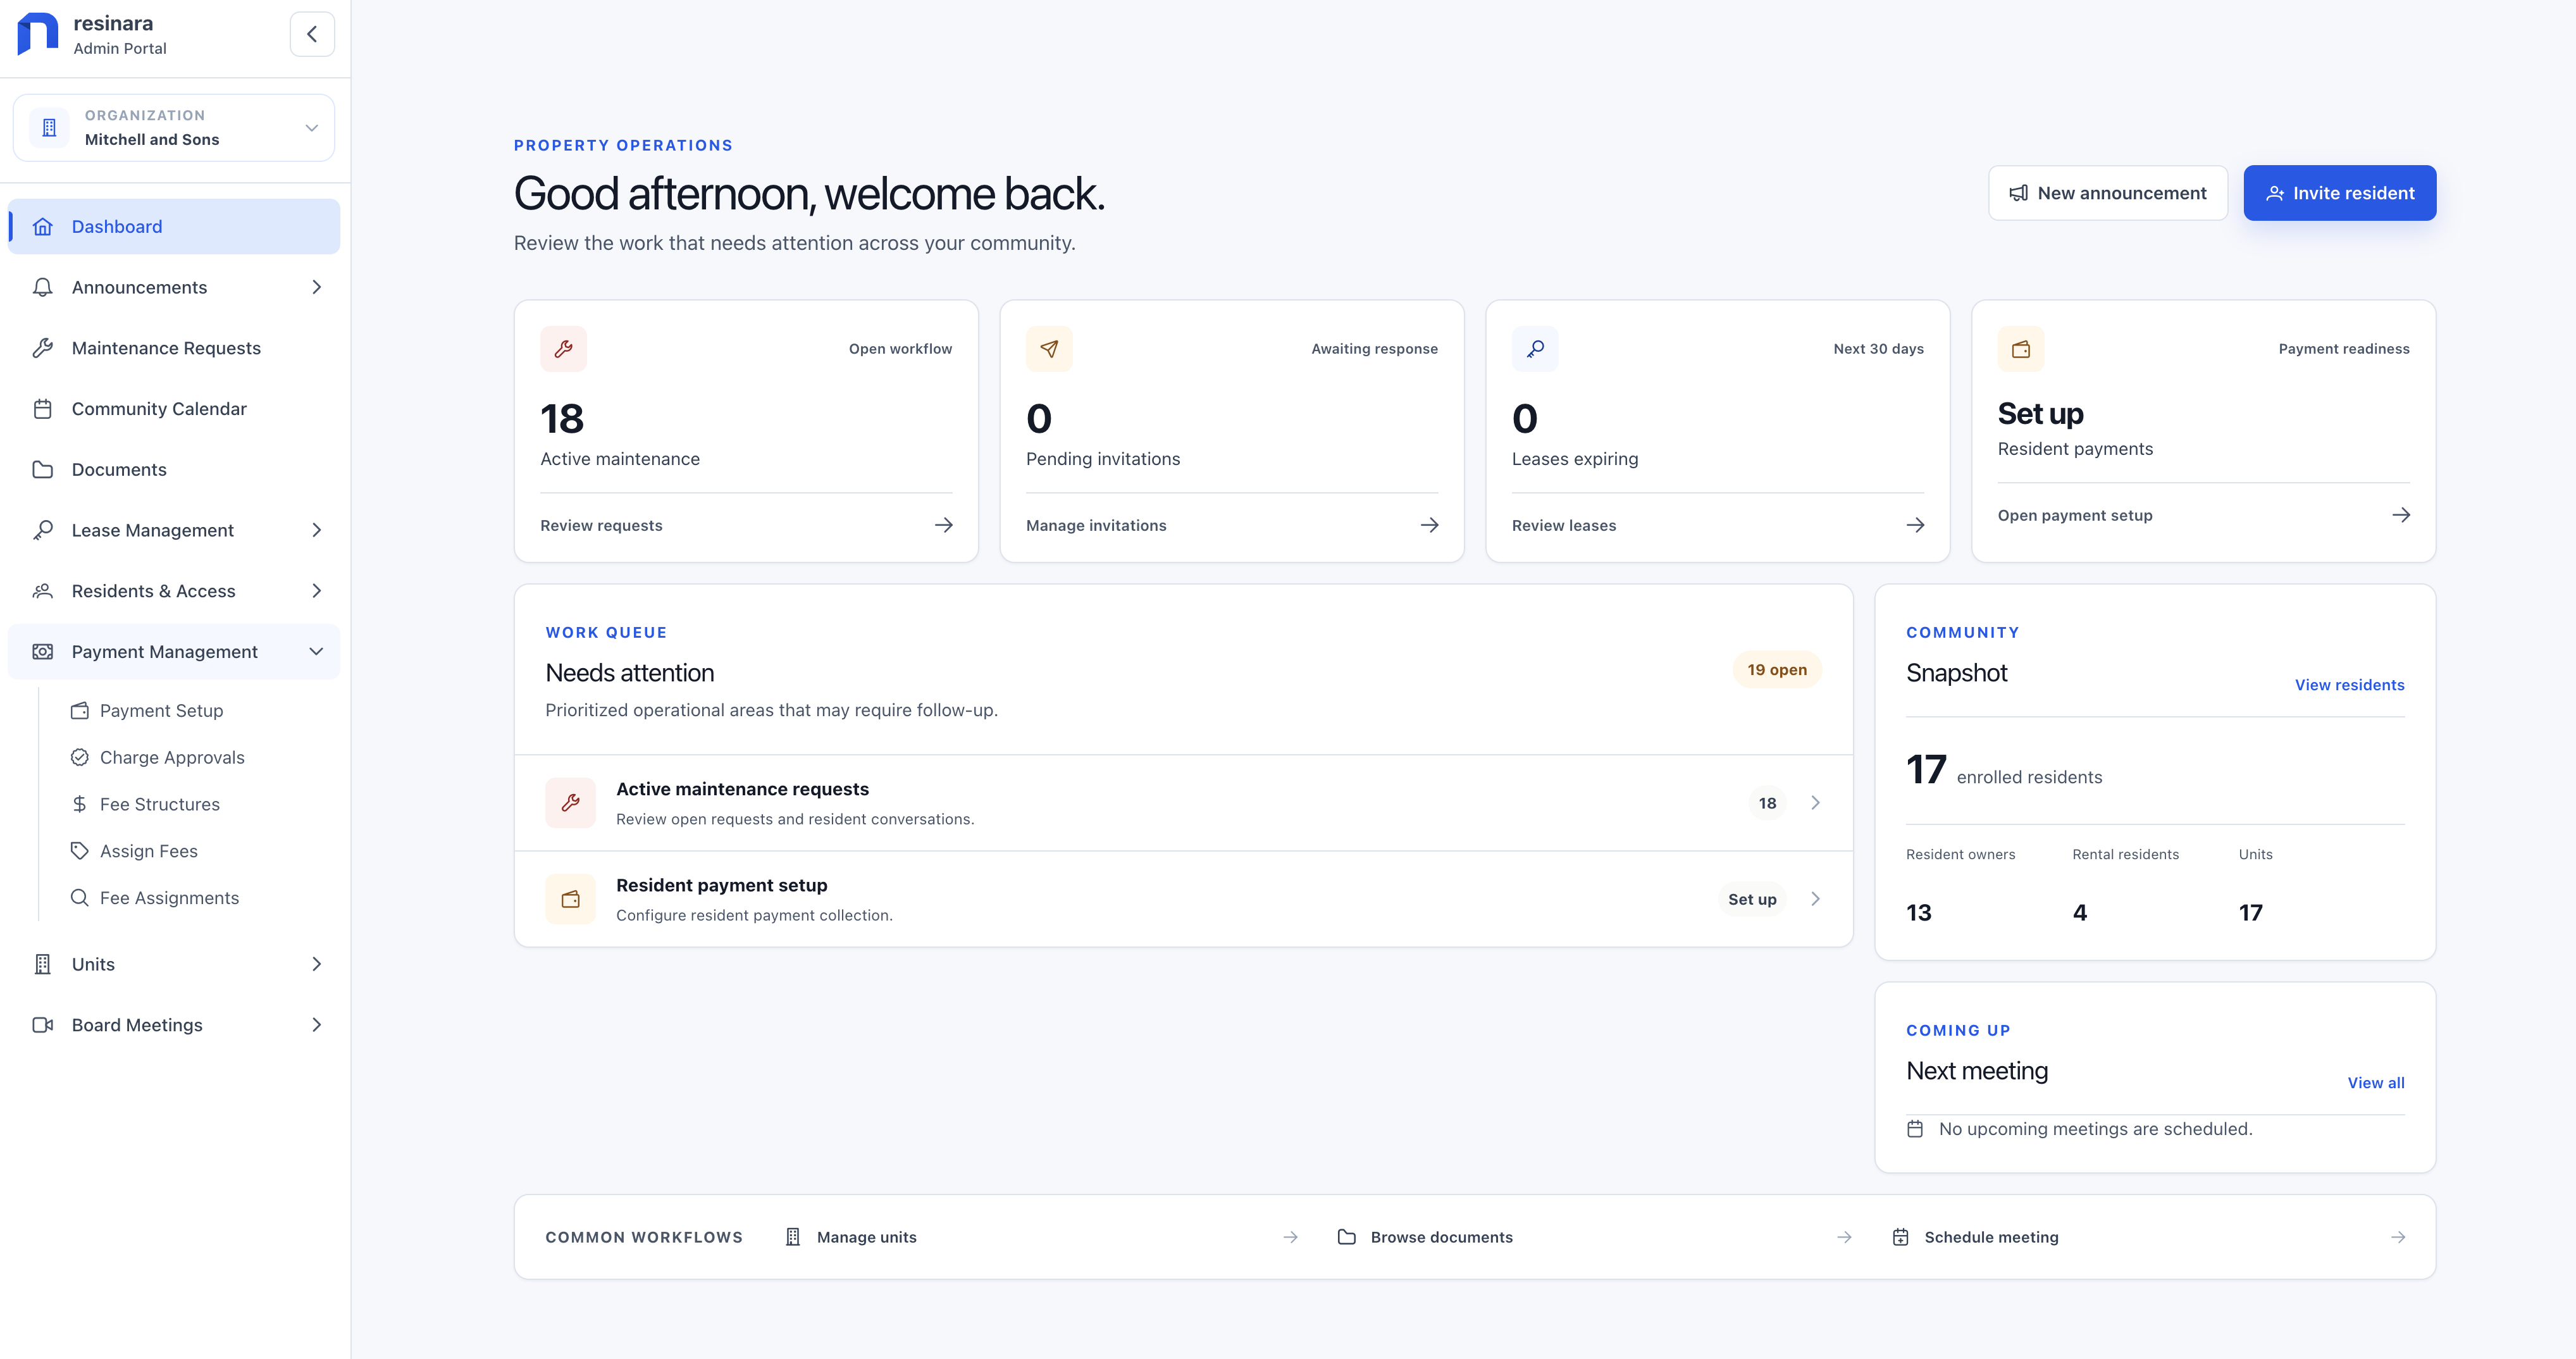This screenshot has width=2576, height=1359.
Task: Go to Dashboard in the sidebar
Action: click(174, 227)
